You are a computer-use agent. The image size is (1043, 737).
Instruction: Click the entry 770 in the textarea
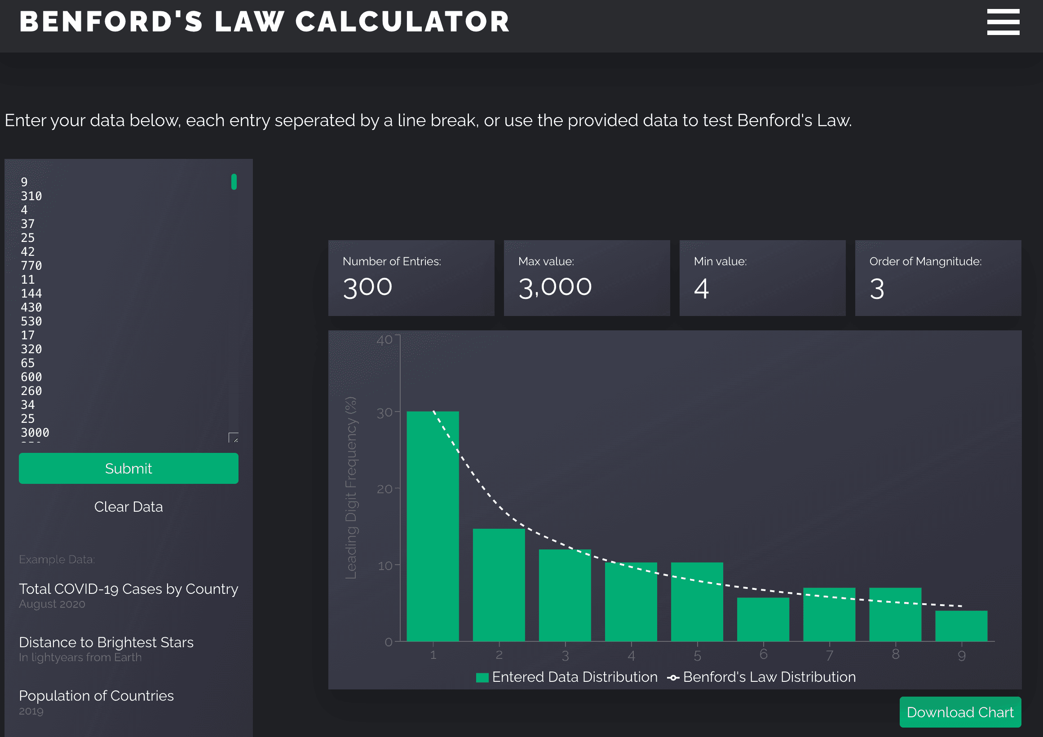(x=31, y=265)
